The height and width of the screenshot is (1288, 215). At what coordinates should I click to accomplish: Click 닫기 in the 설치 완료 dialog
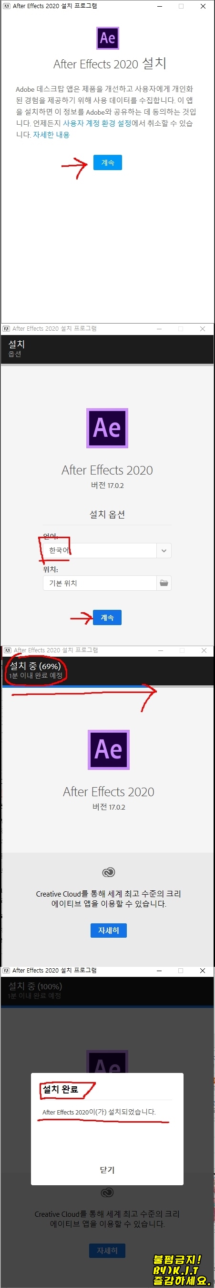(107, 1170)
